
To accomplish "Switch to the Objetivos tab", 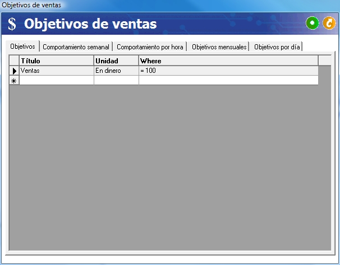I will pos(23,47).
